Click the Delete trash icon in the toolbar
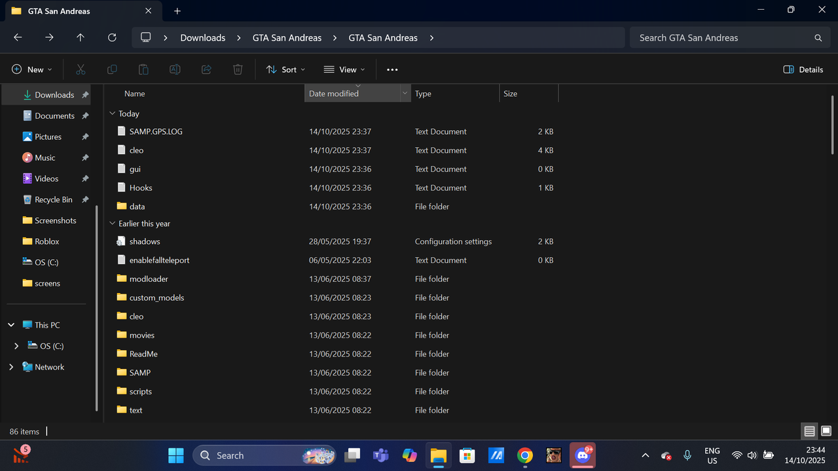838x471 pixels. coord(238,69)
